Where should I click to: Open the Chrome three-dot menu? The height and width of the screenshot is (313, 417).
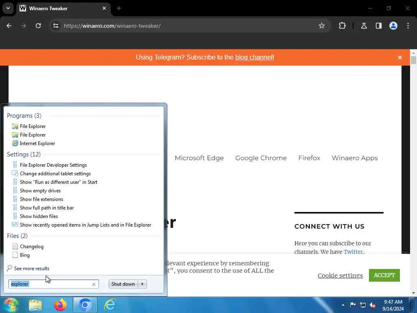tap(408, 26)
